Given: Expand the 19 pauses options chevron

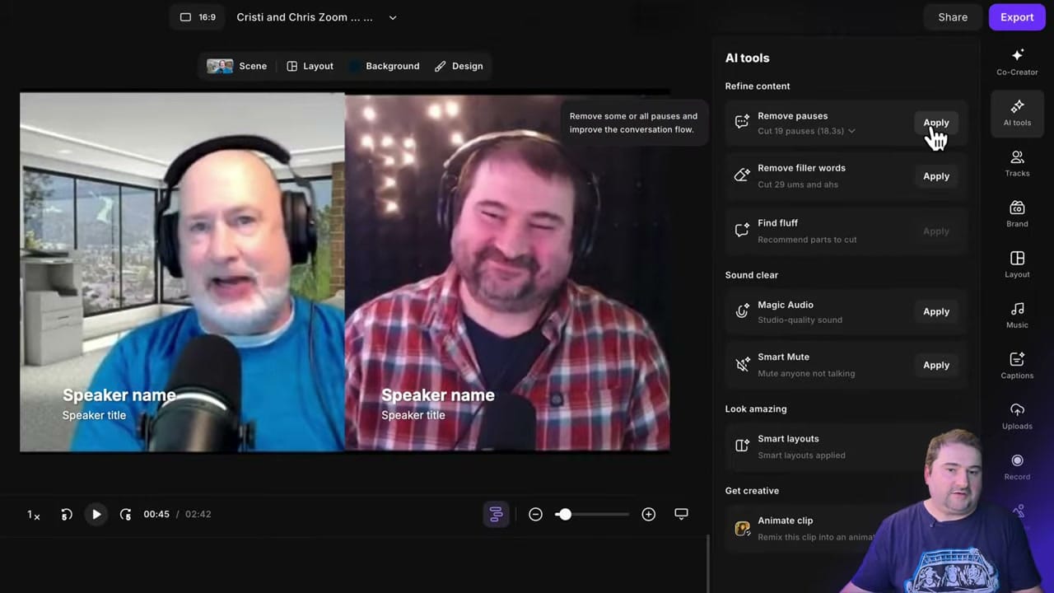Looking at the screenshot, I should click(851, 131).
